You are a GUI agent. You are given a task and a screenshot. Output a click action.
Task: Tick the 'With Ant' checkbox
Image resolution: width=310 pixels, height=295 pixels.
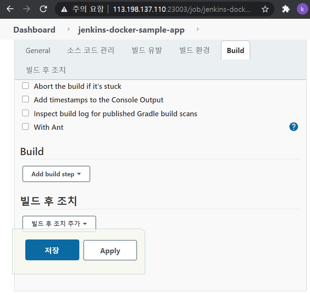tap(26, 127)
